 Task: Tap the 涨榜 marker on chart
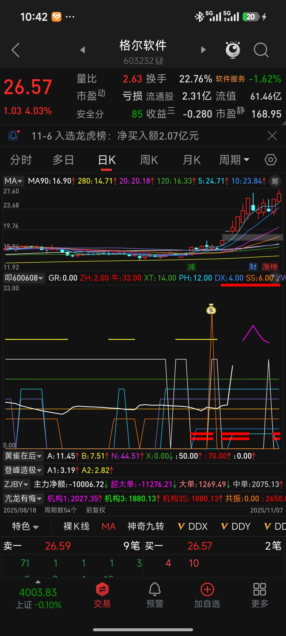point(270,267)
